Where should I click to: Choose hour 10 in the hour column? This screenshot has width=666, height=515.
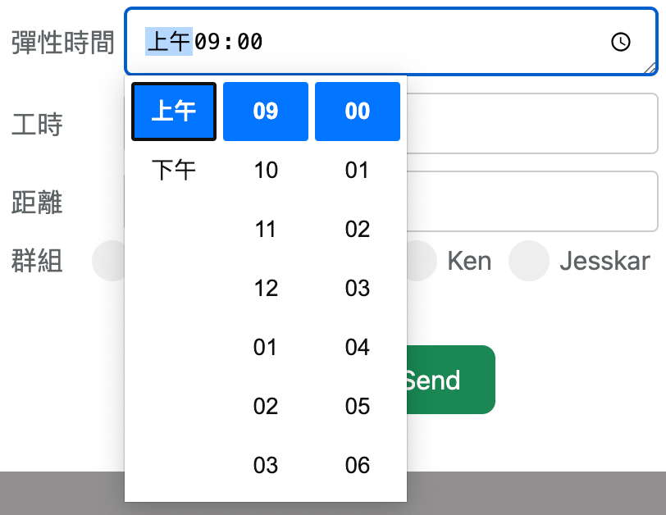266,171
